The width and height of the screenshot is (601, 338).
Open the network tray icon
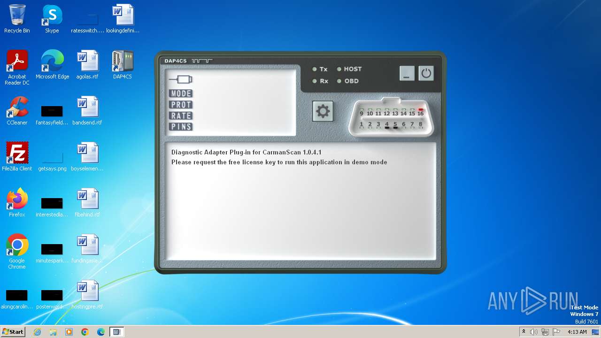point(545,332)
